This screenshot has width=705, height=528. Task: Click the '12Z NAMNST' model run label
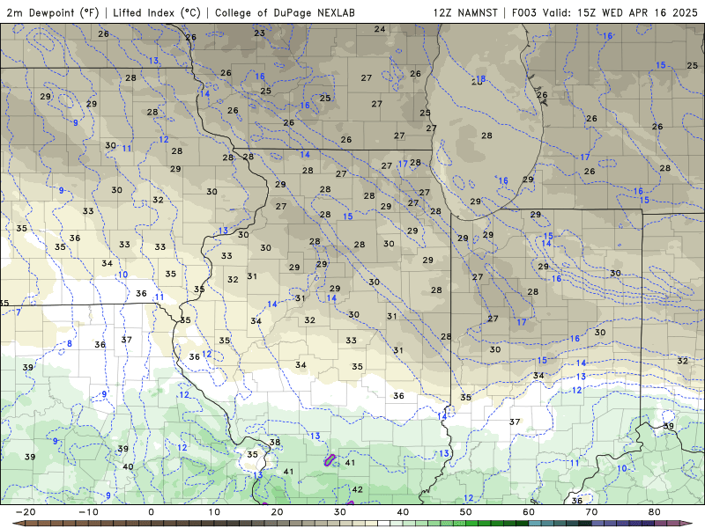coord(465,12)
